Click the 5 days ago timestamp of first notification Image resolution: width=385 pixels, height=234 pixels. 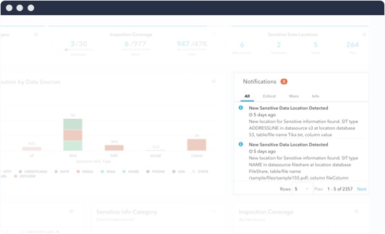click(x=264, y=115)
